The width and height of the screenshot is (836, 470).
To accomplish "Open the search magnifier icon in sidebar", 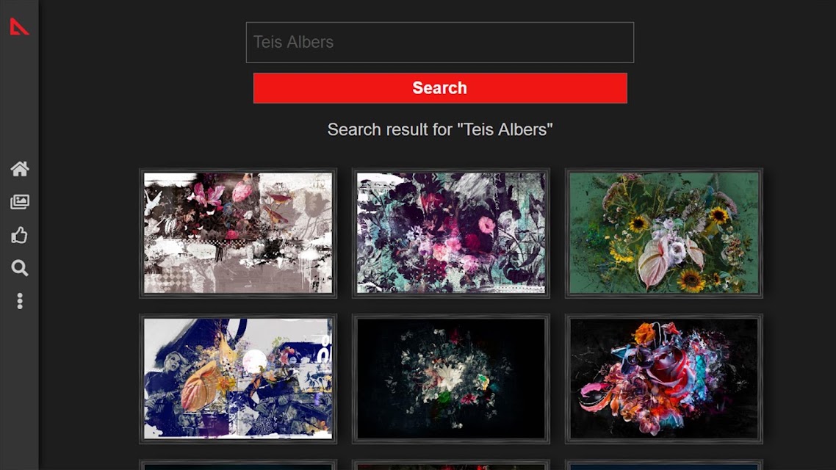I will click(20, 268).
